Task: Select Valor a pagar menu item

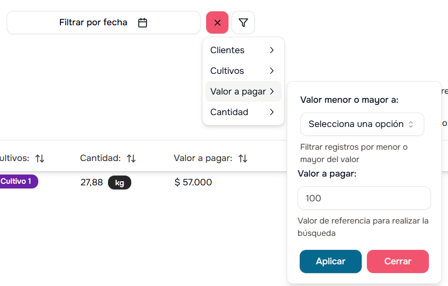Action: click(x=238, y=91)
